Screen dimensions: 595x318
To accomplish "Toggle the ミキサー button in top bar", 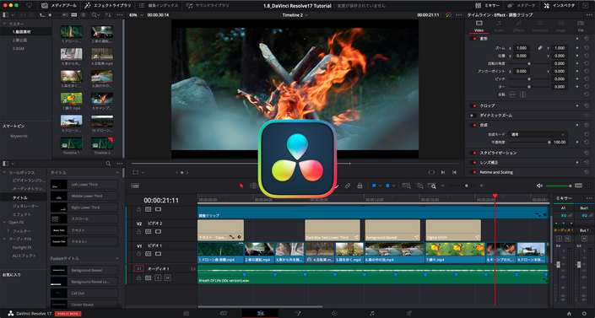I will coord(488,6).
